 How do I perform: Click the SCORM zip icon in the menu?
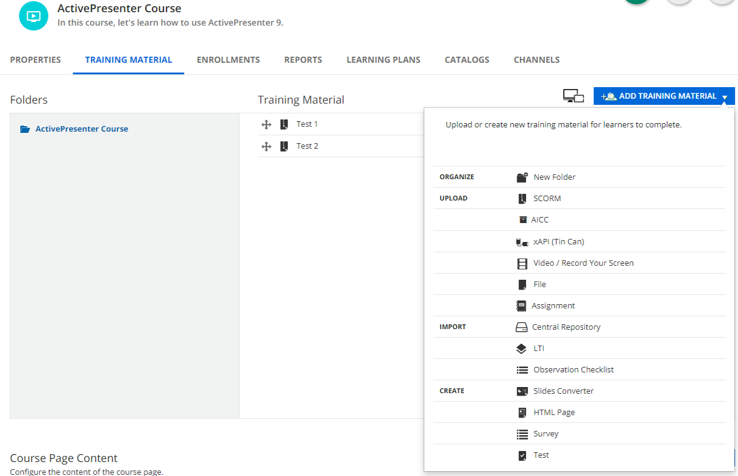click(x=522, y=199)
